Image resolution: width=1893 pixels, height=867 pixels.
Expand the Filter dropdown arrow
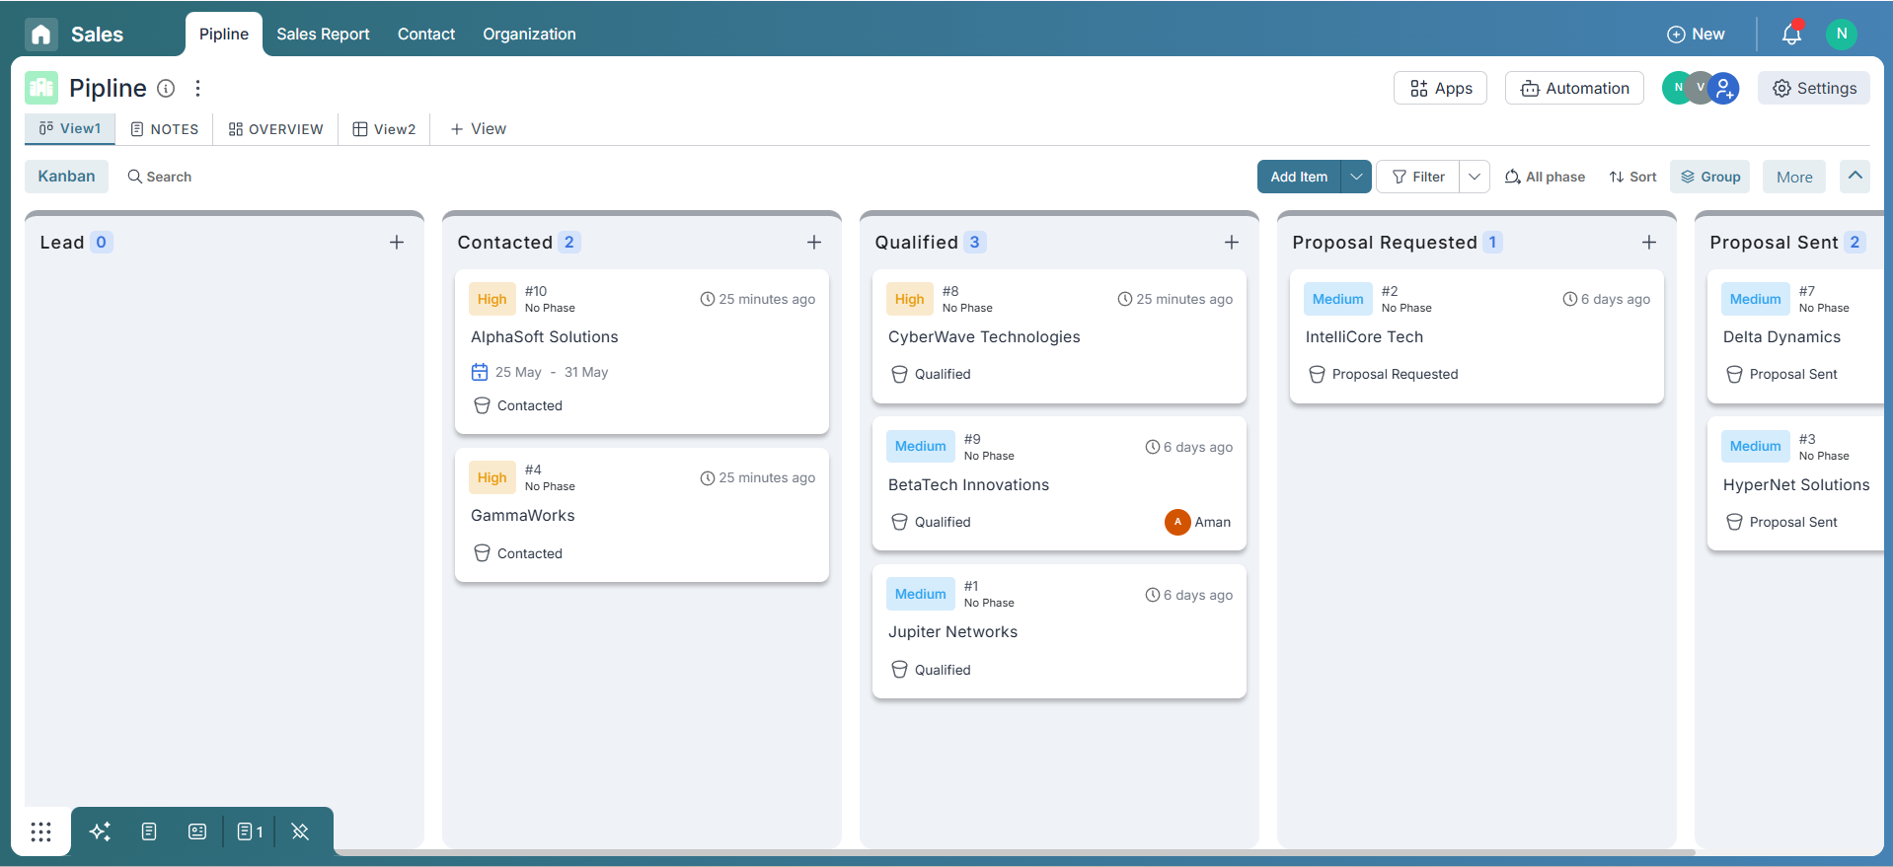pos(1475,177)
